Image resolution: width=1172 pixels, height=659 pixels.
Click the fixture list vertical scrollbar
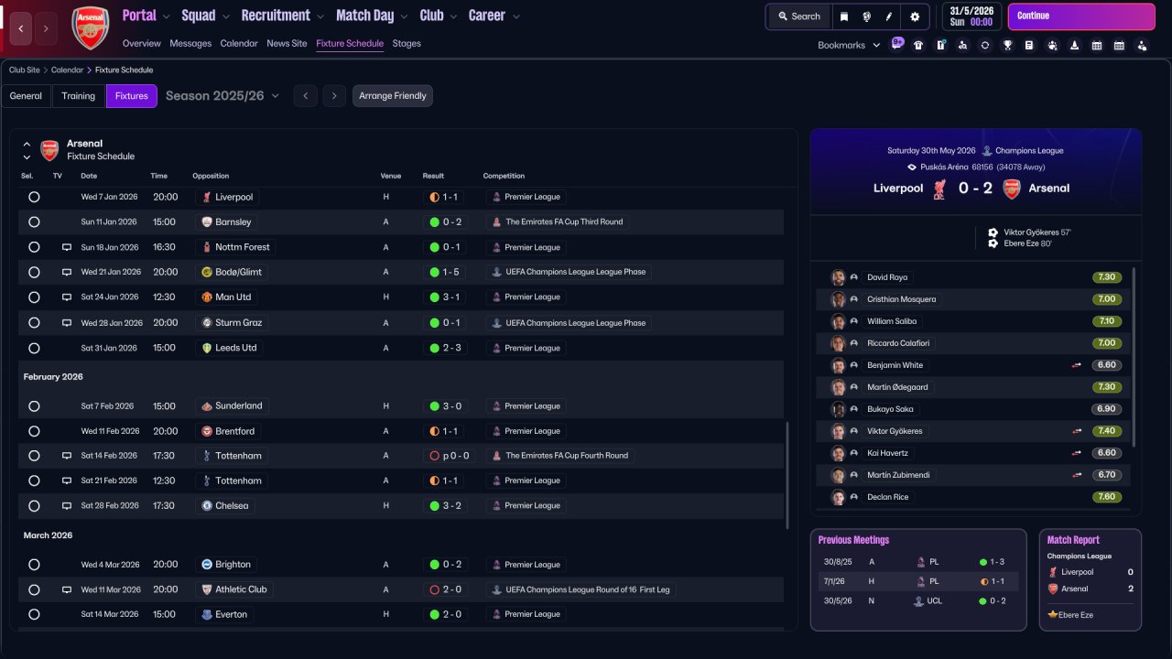pyautogui.click(x=787, y=476)
